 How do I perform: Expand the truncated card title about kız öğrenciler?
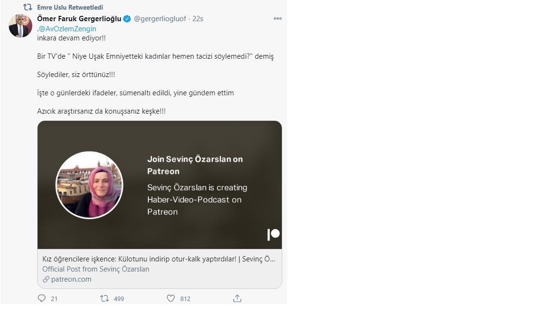point(159,259)
